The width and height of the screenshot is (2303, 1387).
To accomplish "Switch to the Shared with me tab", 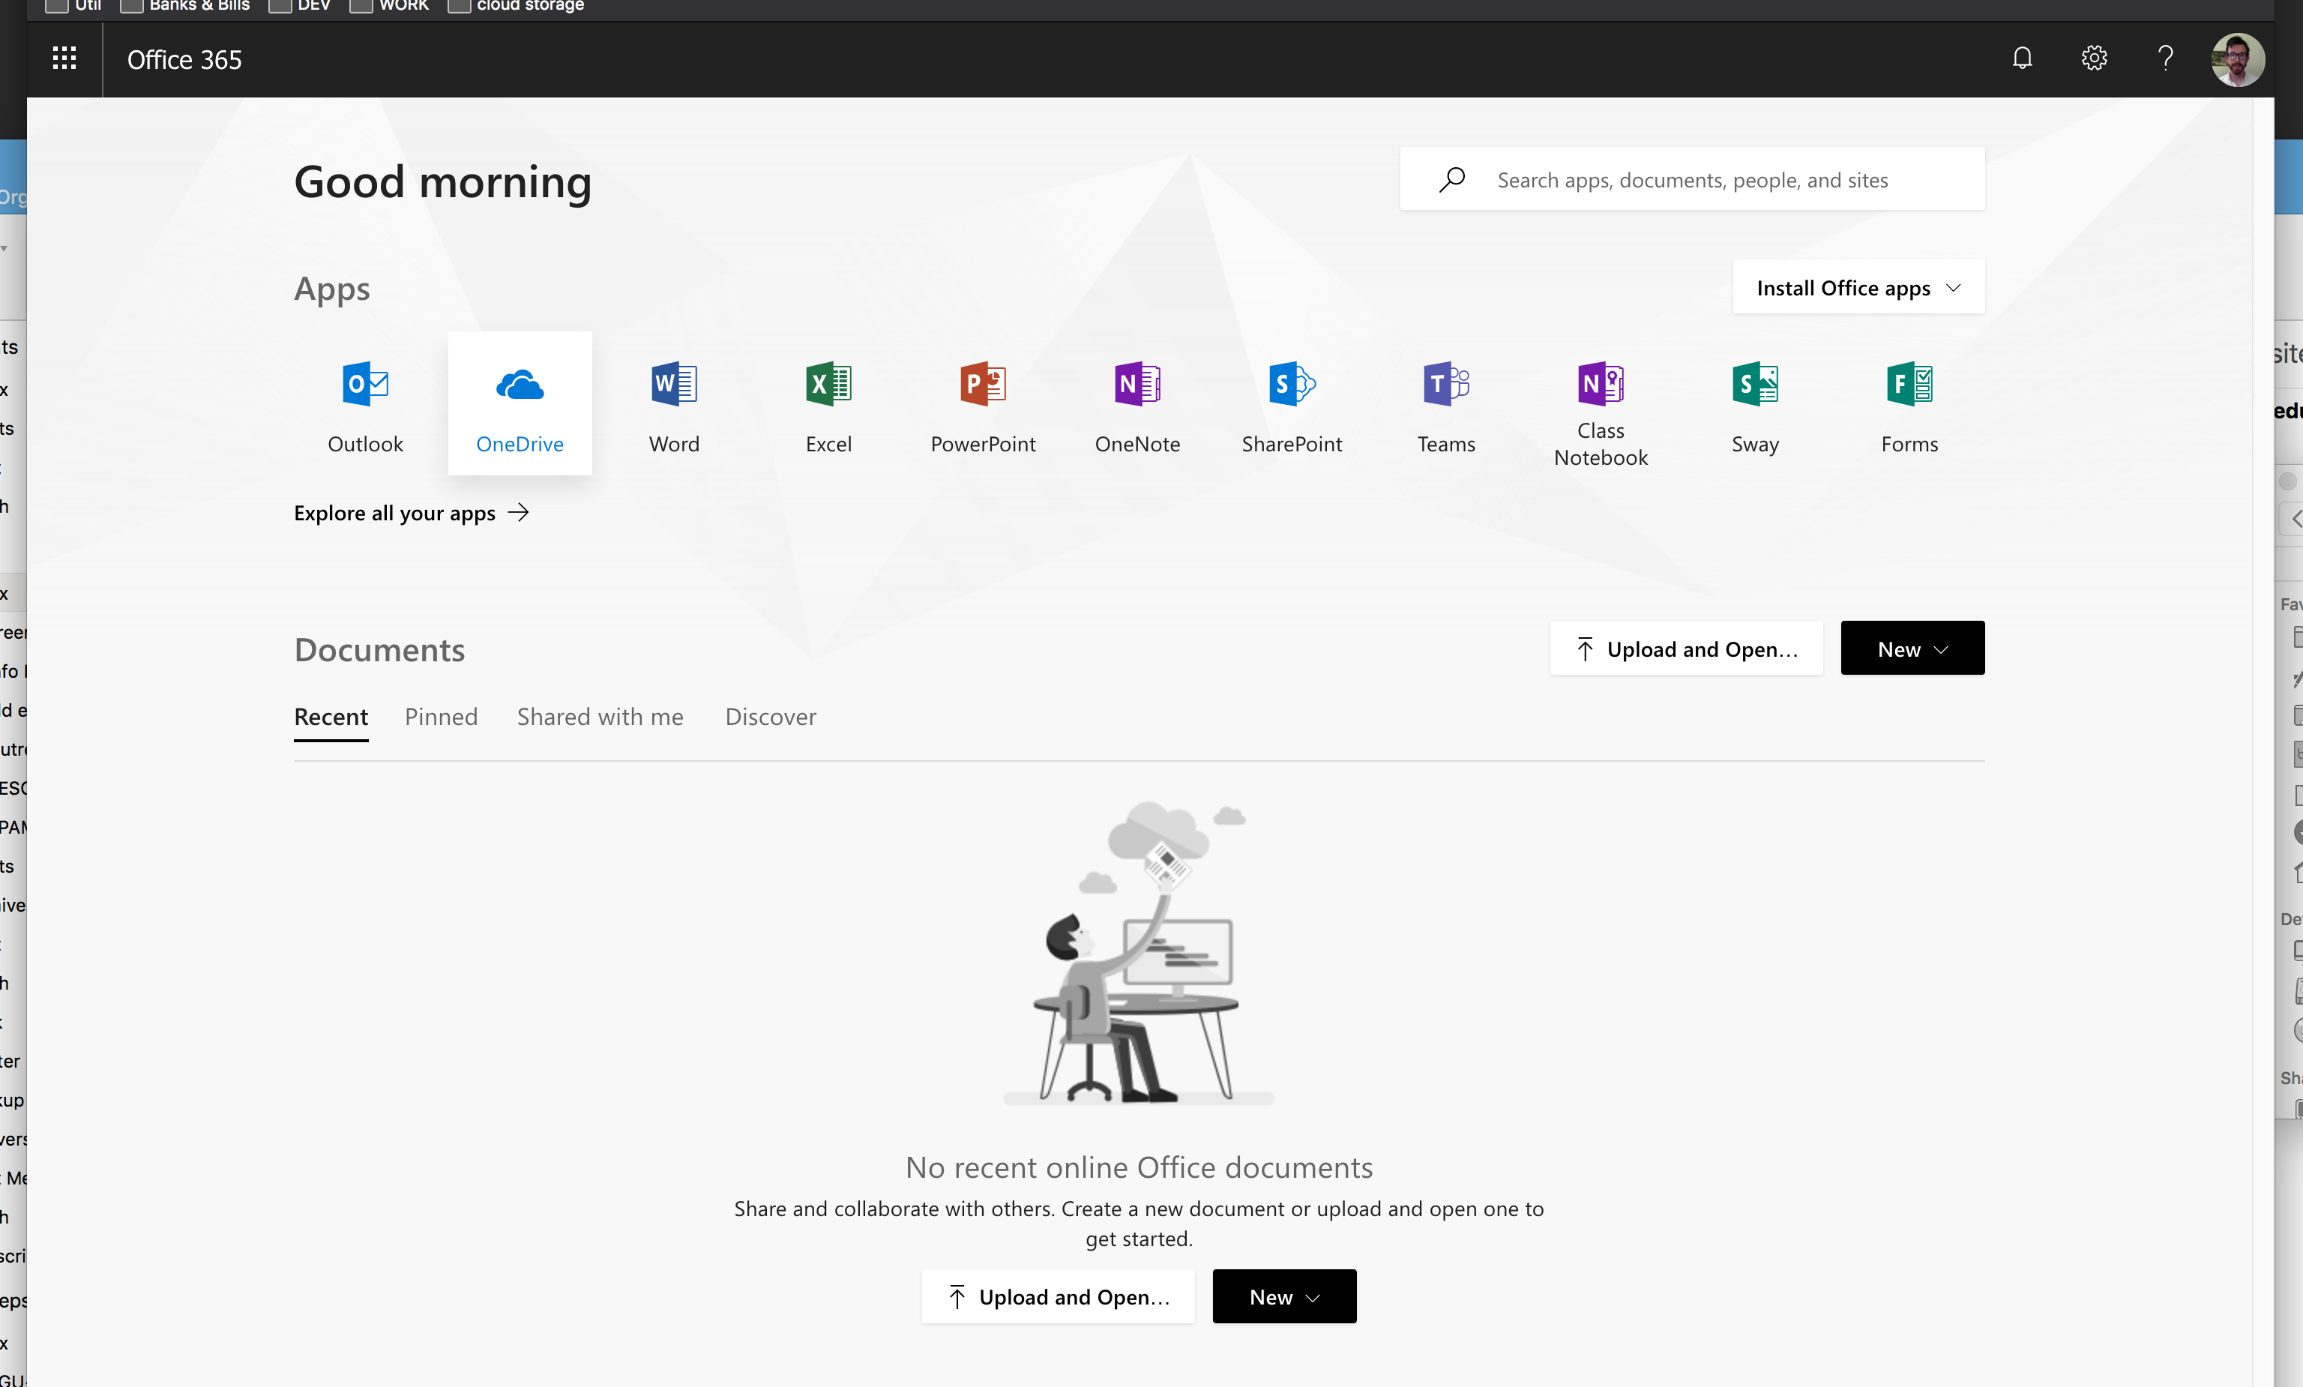I will click(600, 717).
